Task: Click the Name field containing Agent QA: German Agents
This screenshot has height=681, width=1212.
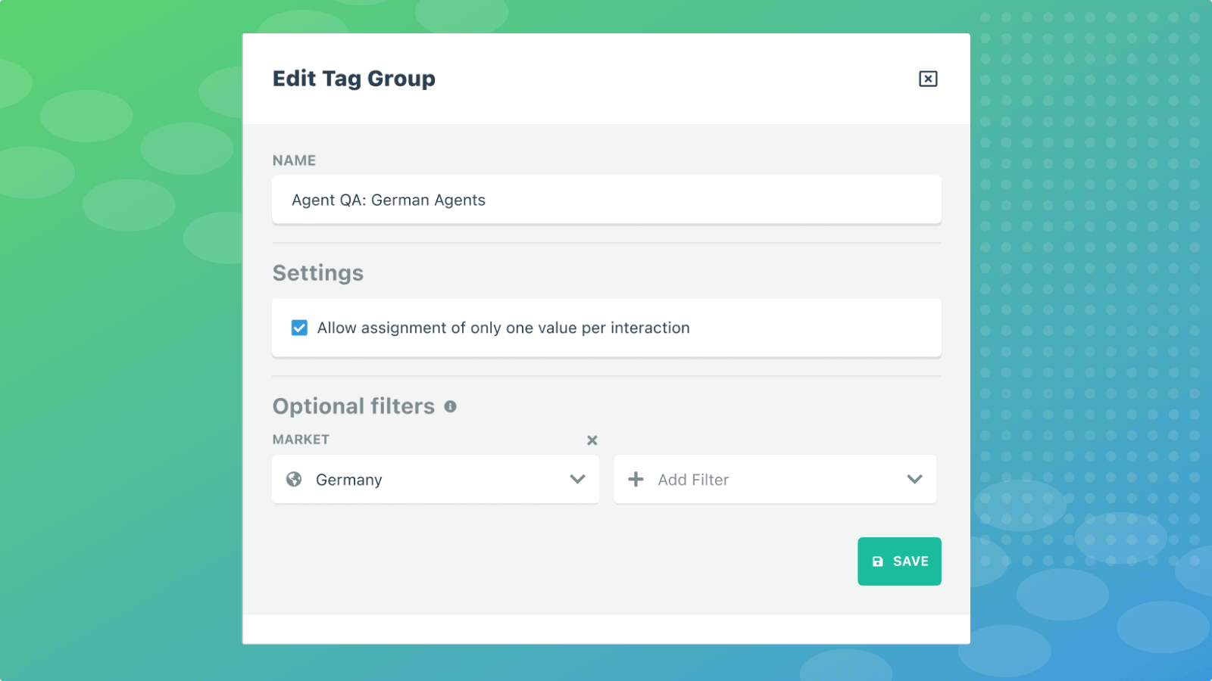Action: (x=606, y=200)
